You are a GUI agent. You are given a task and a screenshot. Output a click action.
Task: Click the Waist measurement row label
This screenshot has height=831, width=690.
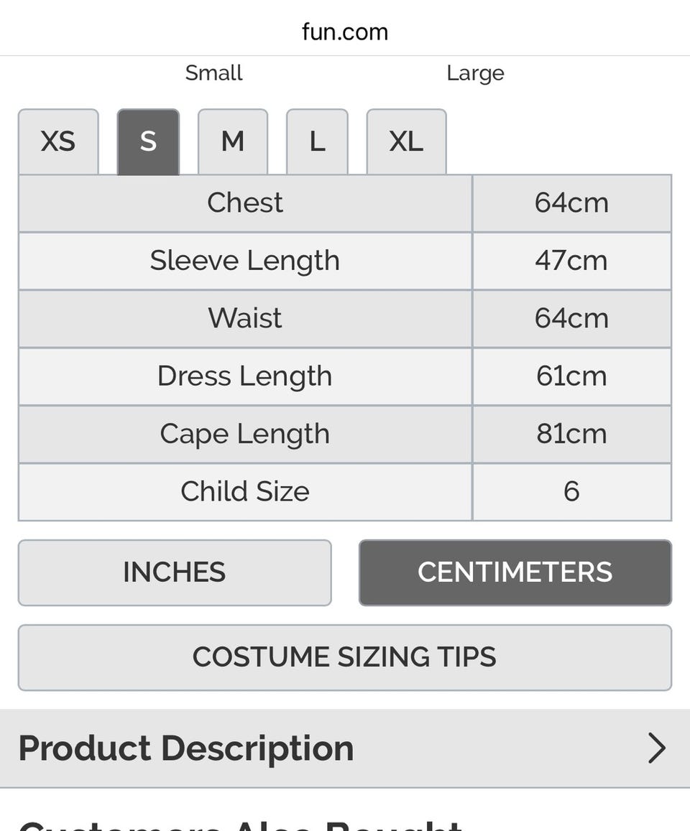point(245,318)
